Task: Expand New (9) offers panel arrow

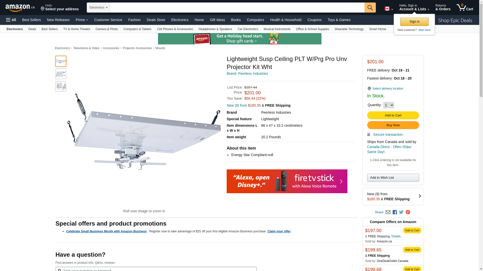Action: [420, 196]
